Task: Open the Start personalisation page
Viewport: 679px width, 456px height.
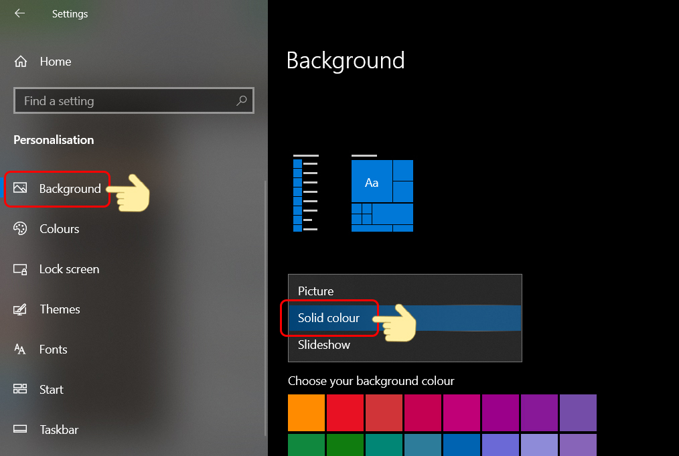Action: point(51,389)
